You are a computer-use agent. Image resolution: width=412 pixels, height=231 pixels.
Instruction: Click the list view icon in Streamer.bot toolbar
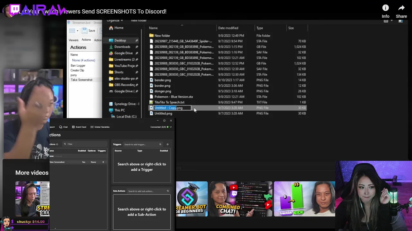point(72,31)
